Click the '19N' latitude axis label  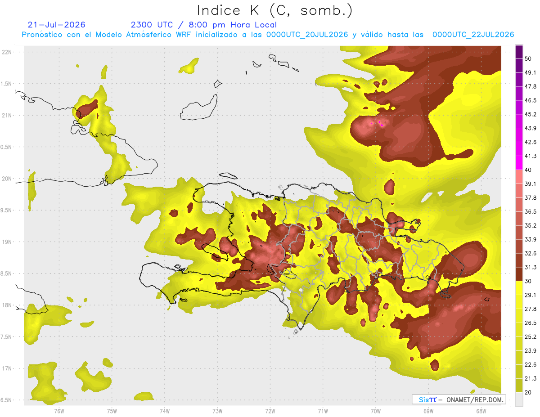8,242
